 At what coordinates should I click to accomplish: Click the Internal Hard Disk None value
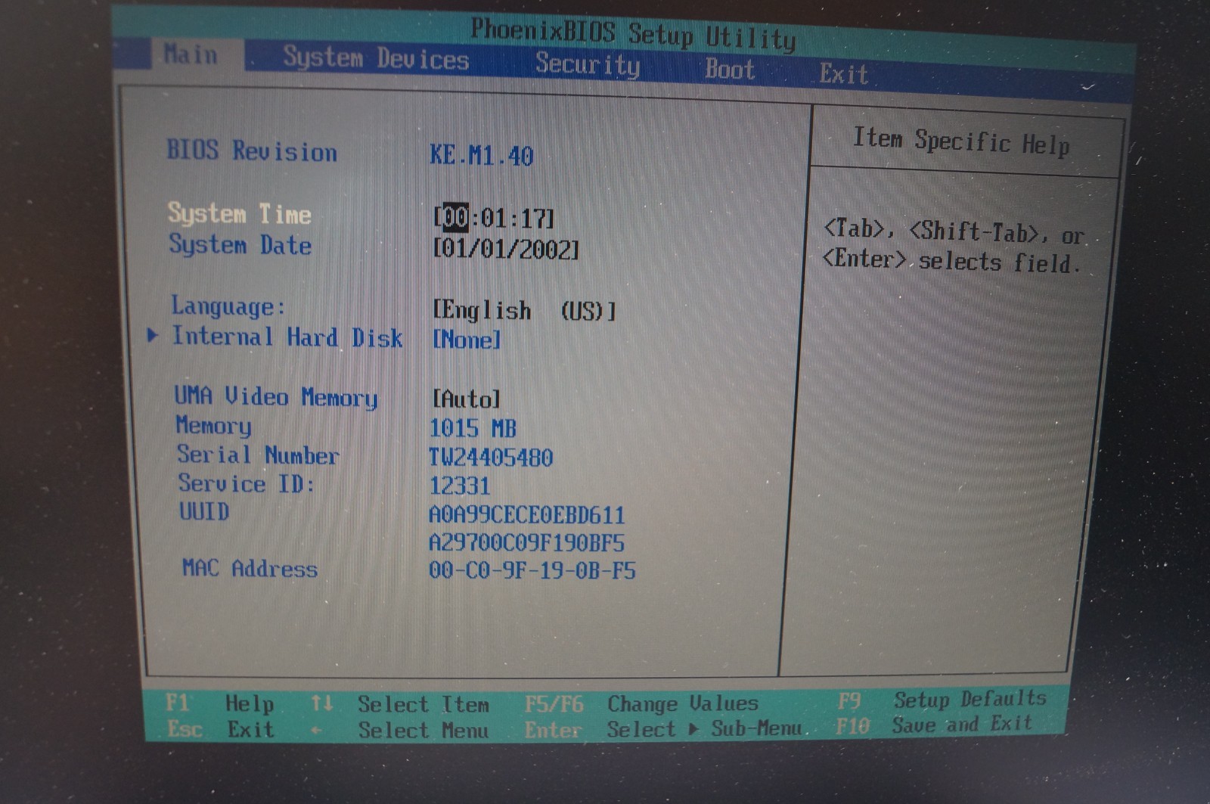click(467, 340)
